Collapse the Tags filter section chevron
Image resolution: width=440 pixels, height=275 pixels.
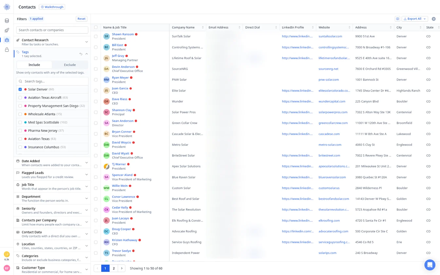pos(87,54)
